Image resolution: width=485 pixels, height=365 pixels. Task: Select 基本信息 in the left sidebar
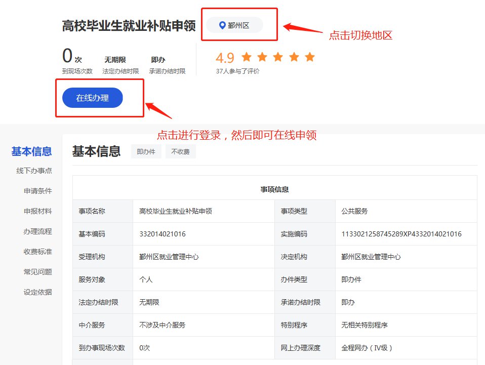[31, 151]
